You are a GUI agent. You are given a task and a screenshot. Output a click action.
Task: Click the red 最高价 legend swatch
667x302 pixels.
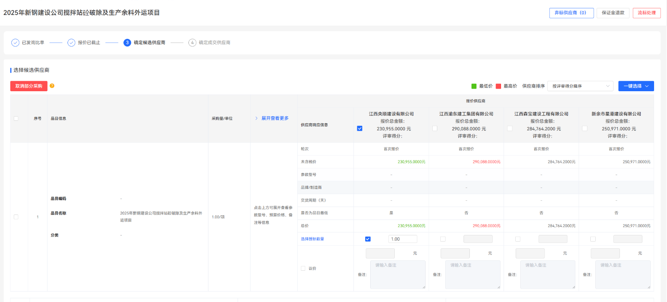(x=498, y=86)
